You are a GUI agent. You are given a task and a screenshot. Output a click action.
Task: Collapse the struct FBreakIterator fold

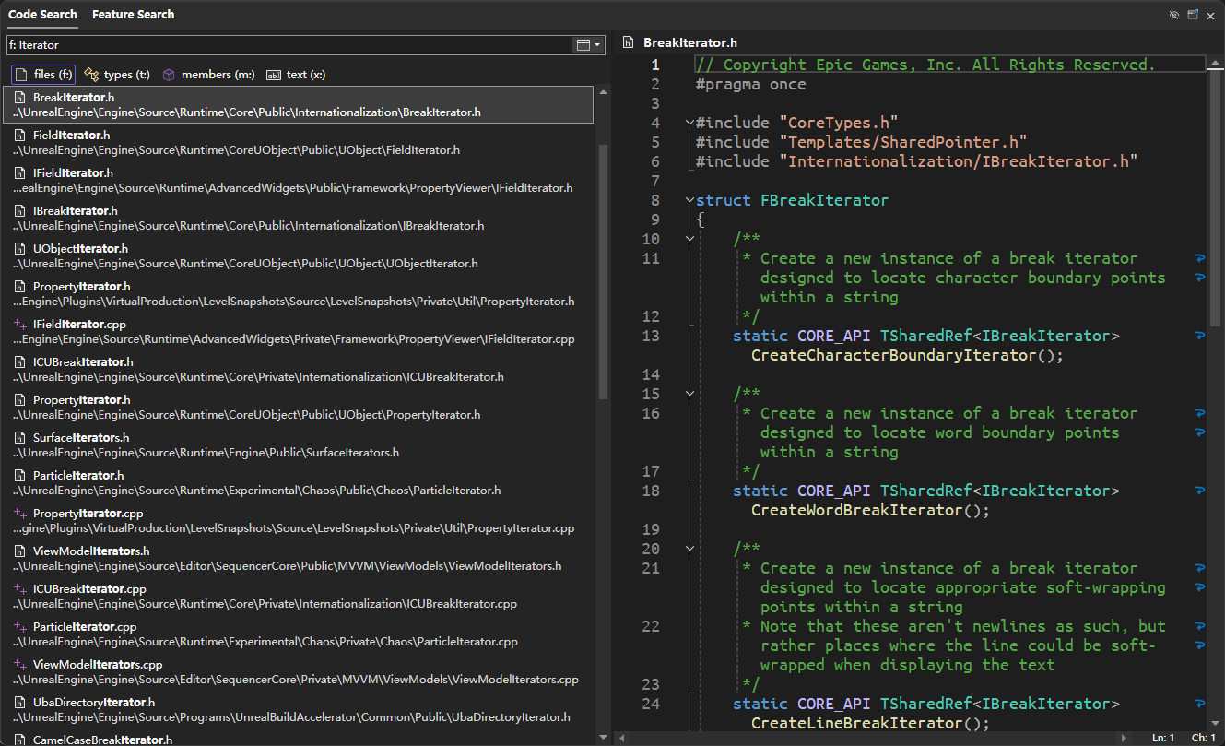[x=689, y=200]
